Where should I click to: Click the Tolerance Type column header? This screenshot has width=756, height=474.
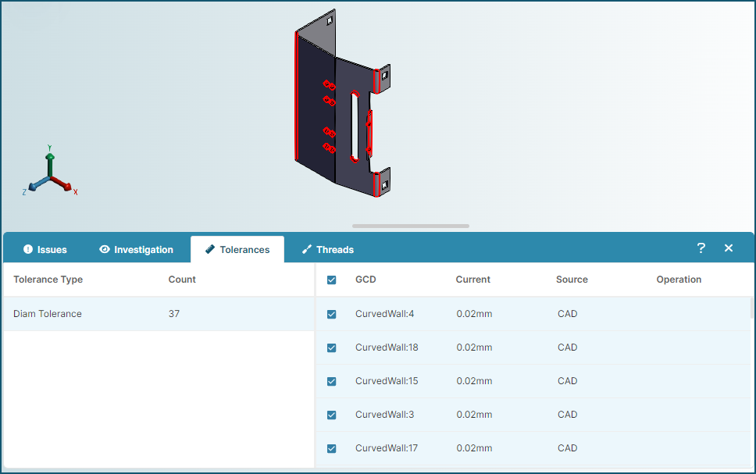[x=48, y=280]
